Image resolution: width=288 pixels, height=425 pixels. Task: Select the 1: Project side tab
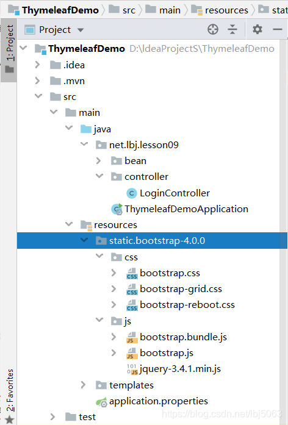9,50
